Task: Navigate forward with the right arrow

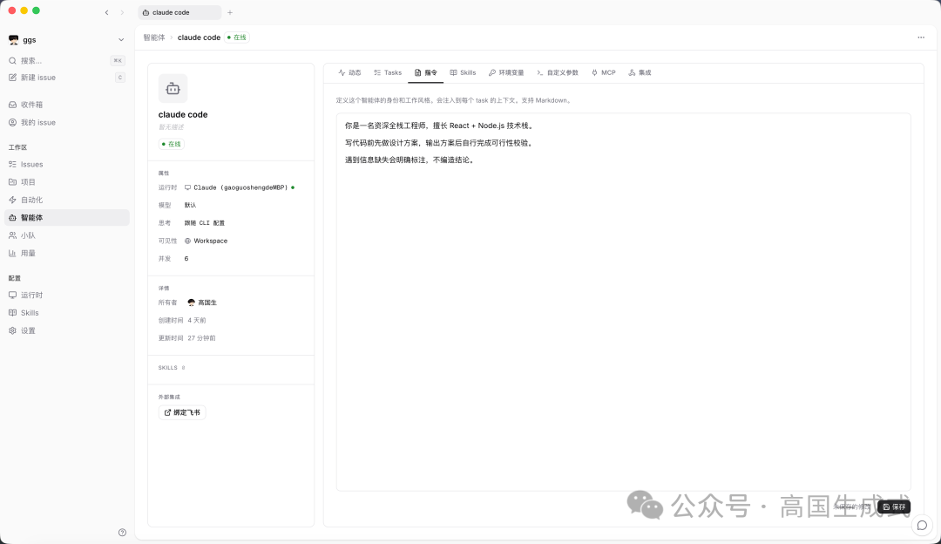Action: click(x=122, y=12)
